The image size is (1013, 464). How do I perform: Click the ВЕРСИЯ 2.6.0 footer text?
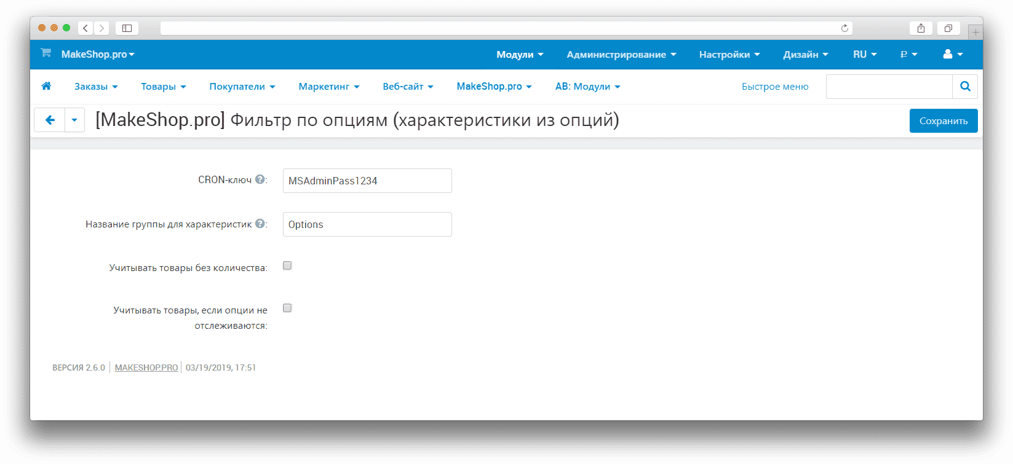(x=79, y=368)
